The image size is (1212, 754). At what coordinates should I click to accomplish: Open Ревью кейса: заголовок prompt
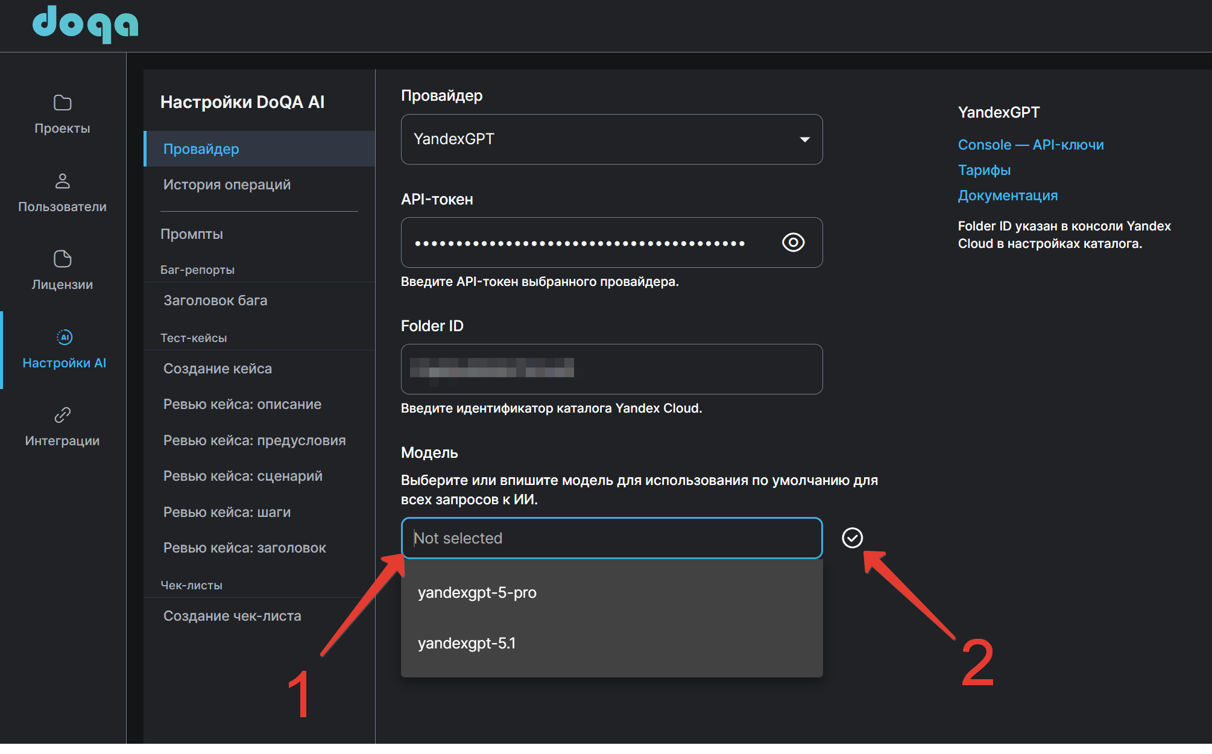click(x=260, y=548)
